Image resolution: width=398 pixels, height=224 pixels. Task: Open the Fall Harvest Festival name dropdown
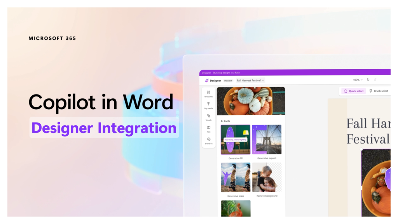click(250, 80)
